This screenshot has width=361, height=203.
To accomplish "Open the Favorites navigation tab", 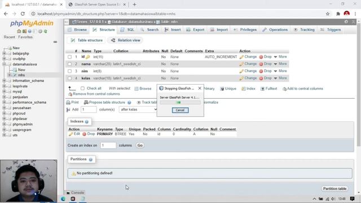I will tap(25, 37).
